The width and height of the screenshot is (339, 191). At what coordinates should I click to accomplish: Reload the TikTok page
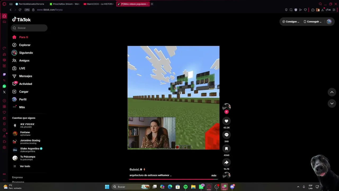[20, 10]
